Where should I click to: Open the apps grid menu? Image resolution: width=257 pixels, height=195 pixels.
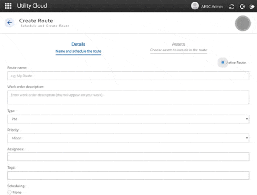coord(9,6)
